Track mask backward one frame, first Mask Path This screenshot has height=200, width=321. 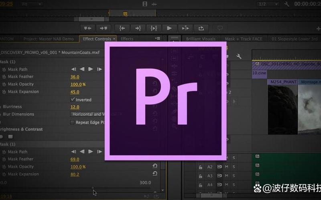(x=74, y=69)
